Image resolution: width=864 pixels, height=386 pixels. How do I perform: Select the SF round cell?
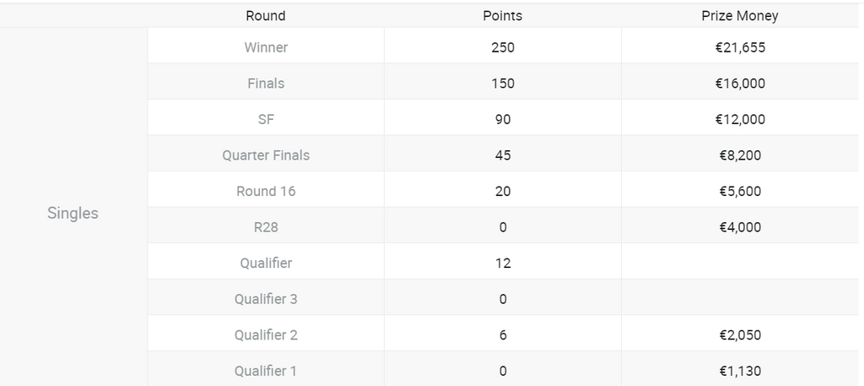coord(266,119)
